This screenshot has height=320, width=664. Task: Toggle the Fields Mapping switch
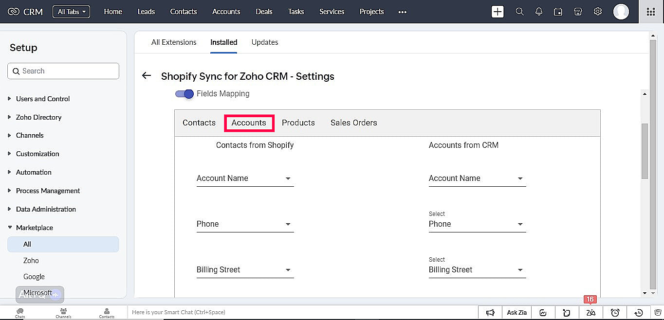(x=184, y=94)
